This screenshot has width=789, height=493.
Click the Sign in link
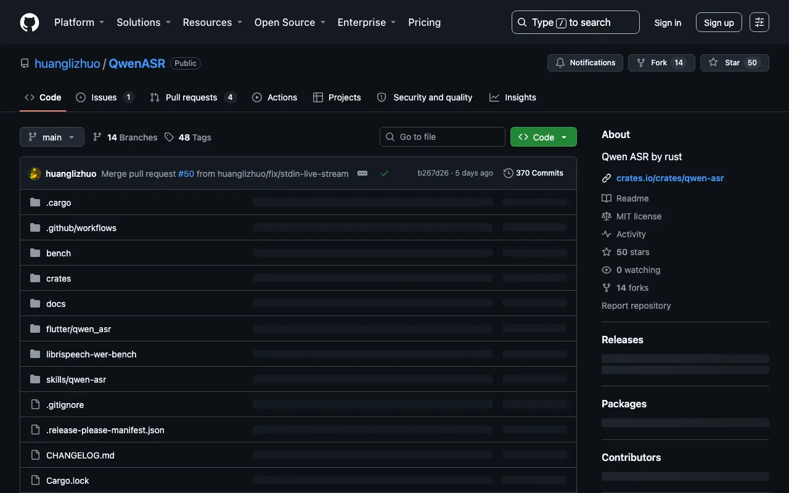pyautogui.click(x=668, y=22)
